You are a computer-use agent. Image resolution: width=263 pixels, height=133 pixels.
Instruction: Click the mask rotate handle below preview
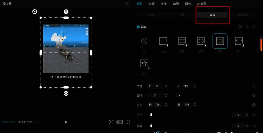66,94
